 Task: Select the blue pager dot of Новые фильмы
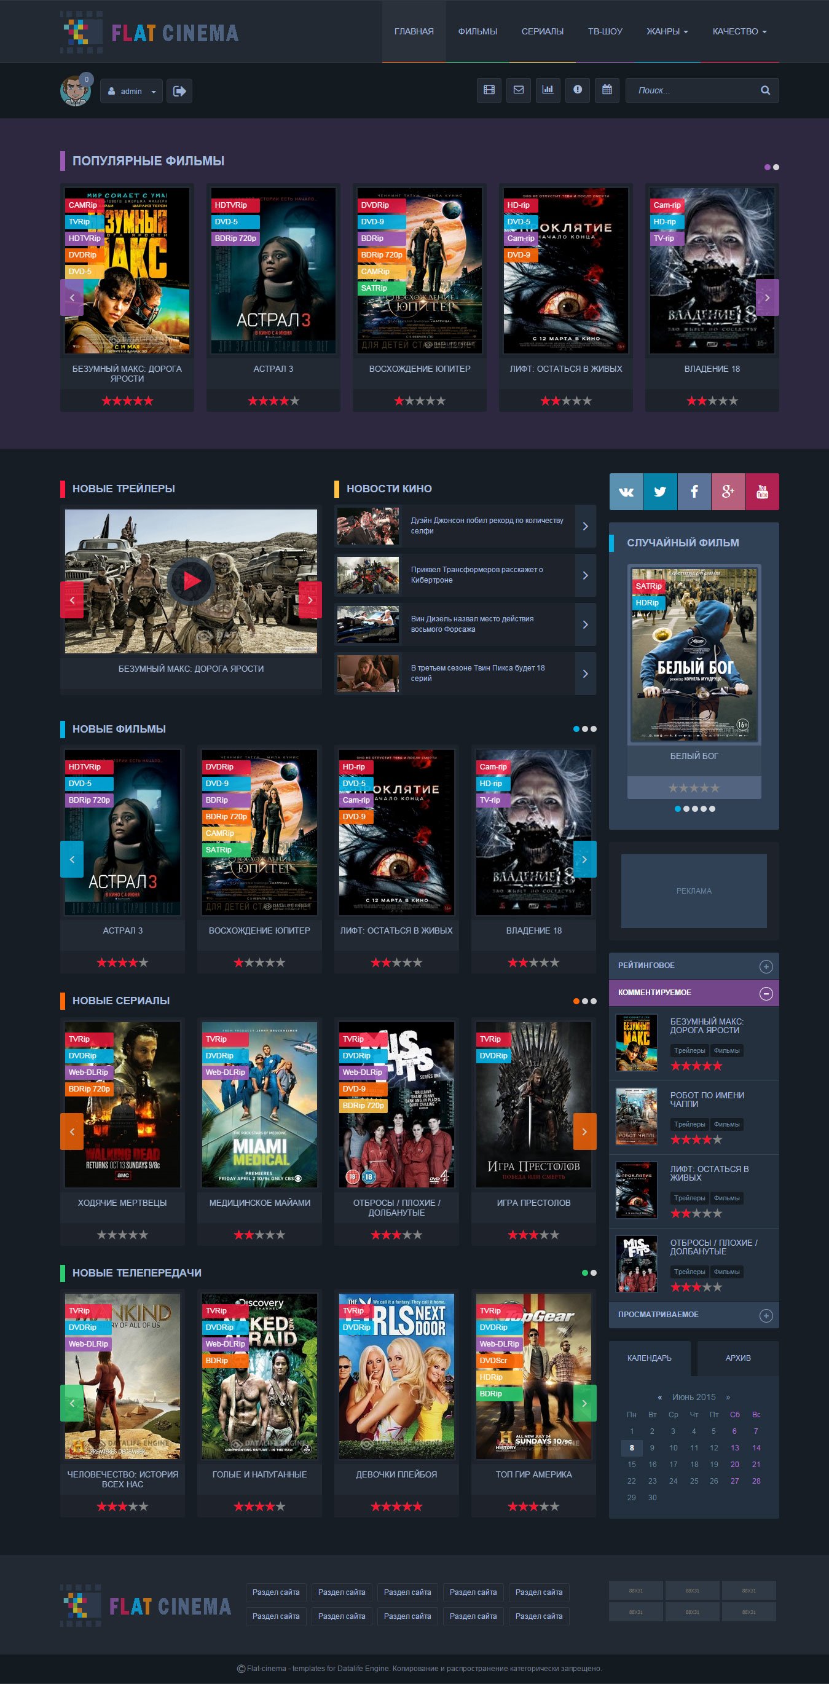click(x=576, y=729)
